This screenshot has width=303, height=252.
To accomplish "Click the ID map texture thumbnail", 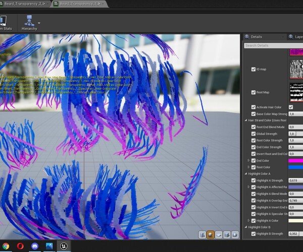I will 296,69.
